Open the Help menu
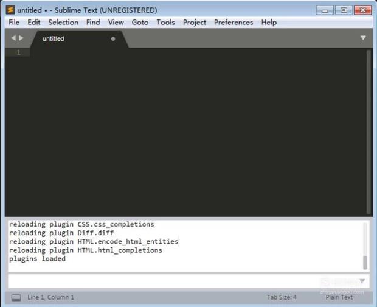The width and height of the screenshot is (377, 307). [269, 22]
